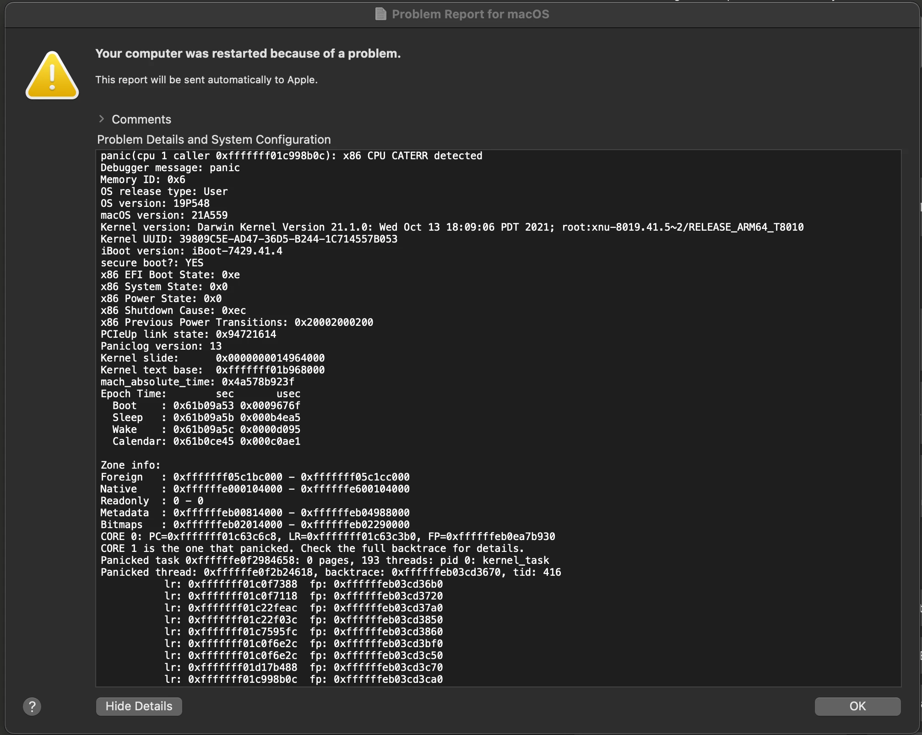Place cursor on the x86 CPU CATERR panic line

pyautogui.click(x=291, y=156)
